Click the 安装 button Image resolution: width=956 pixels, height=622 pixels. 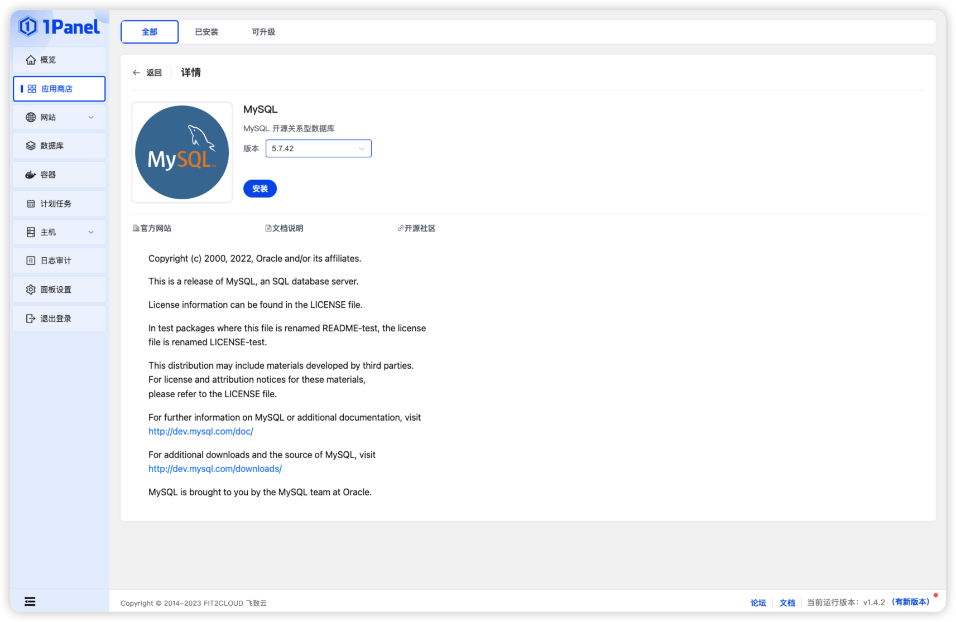click(260, 189)
